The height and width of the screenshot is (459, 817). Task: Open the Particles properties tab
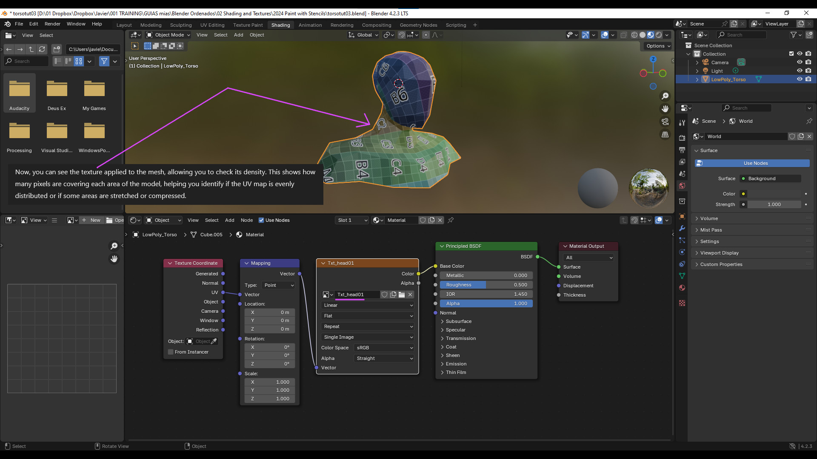click(x=682, y=240)
